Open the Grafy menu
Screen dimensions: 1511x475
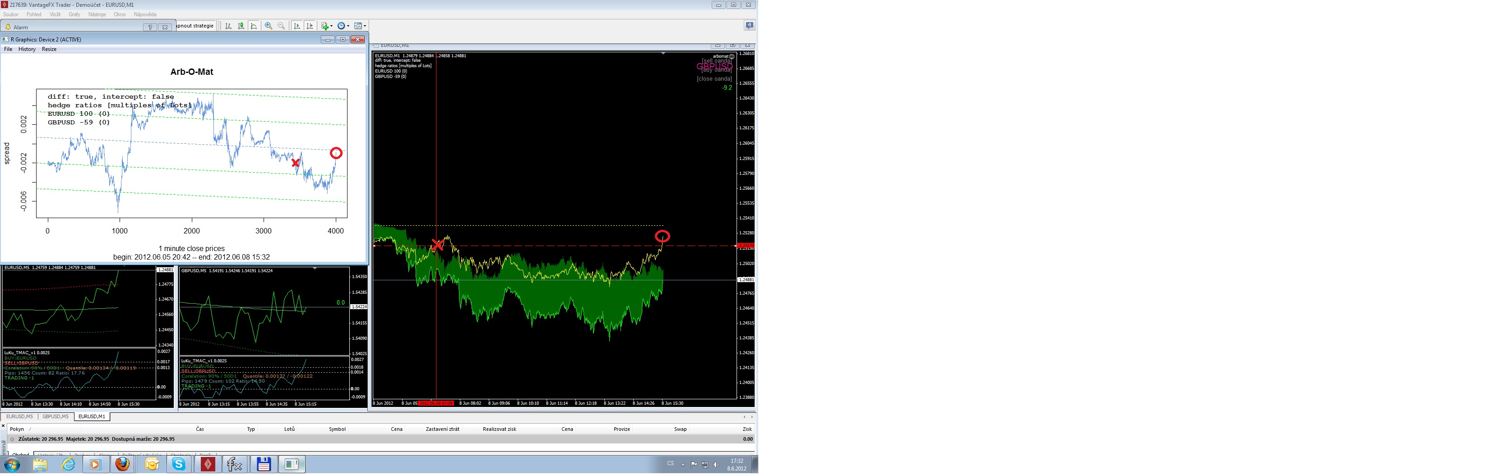(74, 14)
